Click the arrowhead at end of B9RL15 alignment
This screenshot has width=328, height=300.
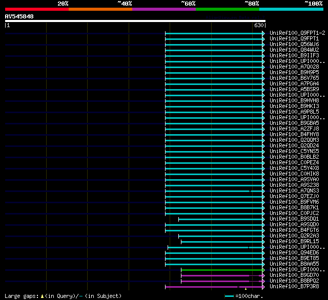pyautogui.click(x=263, y=242)
